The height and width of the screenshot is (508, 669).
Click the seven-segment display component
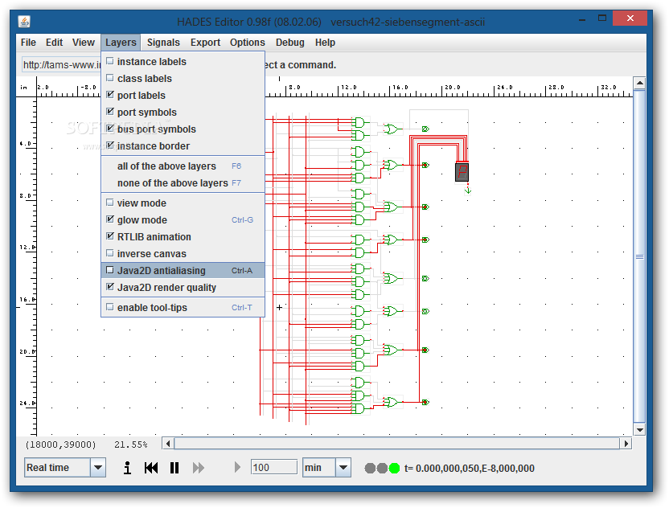click(x=462, y=172)
